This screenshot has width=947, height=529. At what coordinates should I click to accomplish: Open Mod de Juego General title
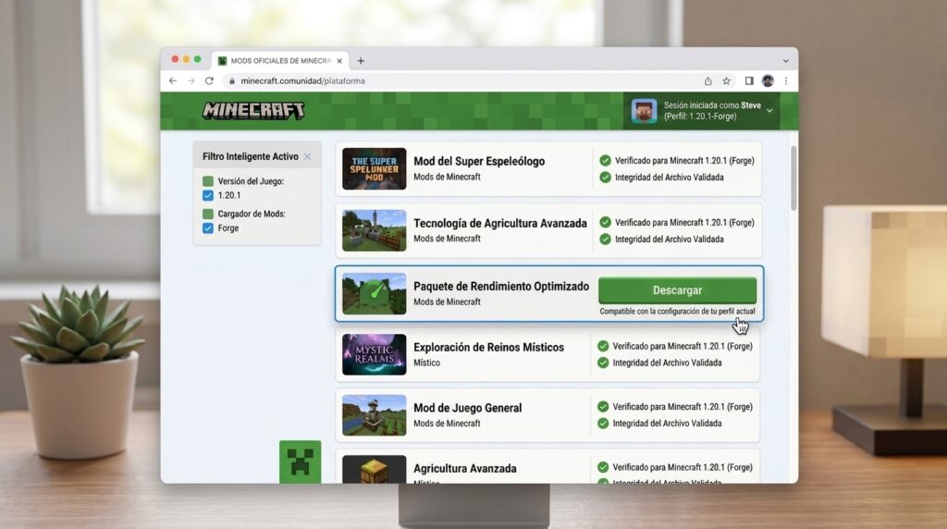[467, 408]
